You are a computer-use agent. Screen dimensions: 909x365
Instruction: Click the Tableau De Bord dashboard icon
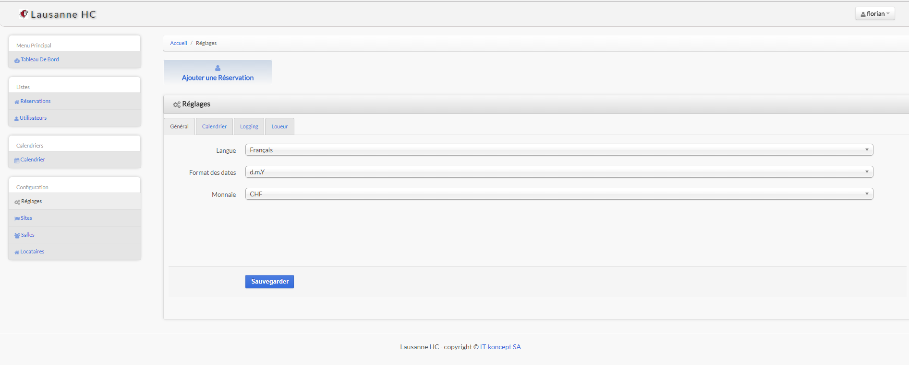pyautogui.click(x=17, y=60)
